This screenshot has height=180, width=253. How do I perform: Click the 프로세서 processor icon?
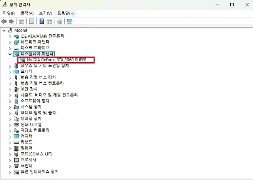(16, 160)
